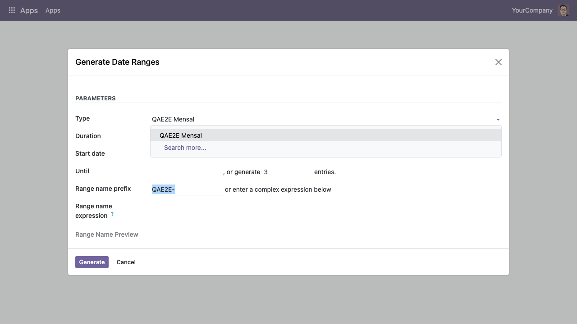Image resolution: width=577 pixels, height=324 pixels.
Task: Click the PARAMETERS section heading
Action: pyautogui.click(x=96, y=98)
